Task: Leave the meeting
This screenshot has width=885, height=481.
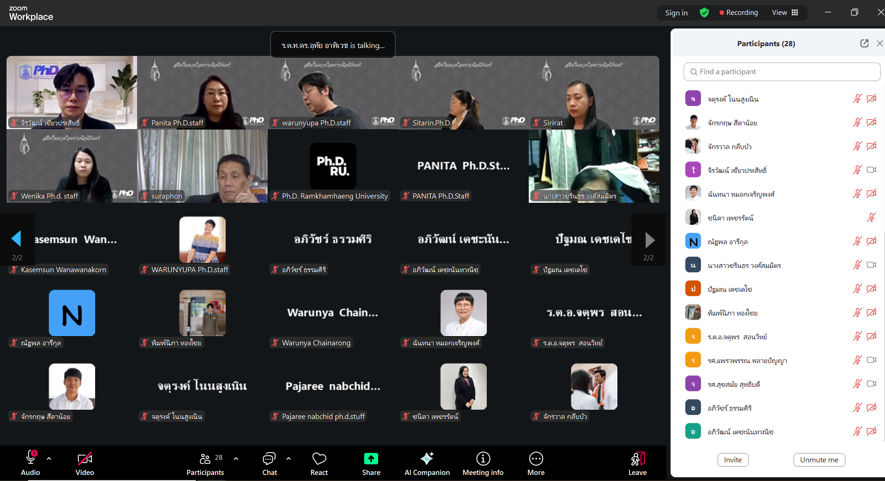Action: tap(637, 463)
